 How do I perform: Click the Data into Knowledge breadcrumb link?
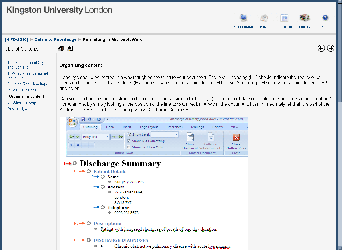tap(55, 39)
